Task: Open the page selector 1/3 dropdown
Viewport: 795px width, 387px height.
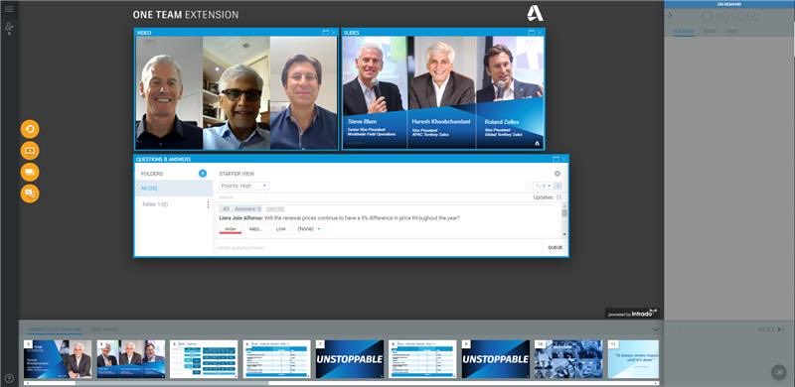Action: pyautogui.click(x=543, y=186)
